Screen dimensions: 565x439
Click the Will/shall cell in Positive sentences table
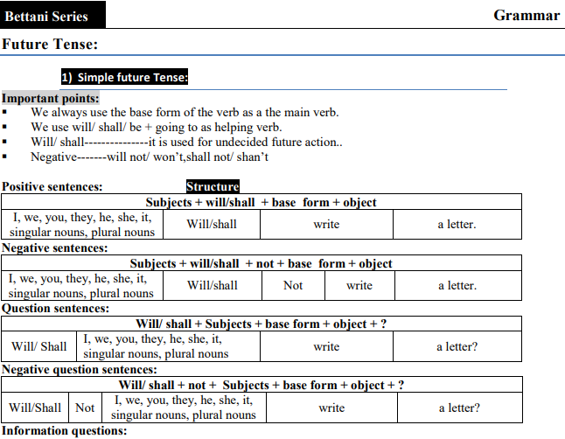point(212,224)
